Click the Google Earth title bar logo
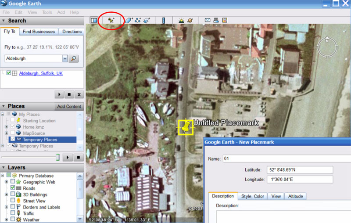 [4, 4]
